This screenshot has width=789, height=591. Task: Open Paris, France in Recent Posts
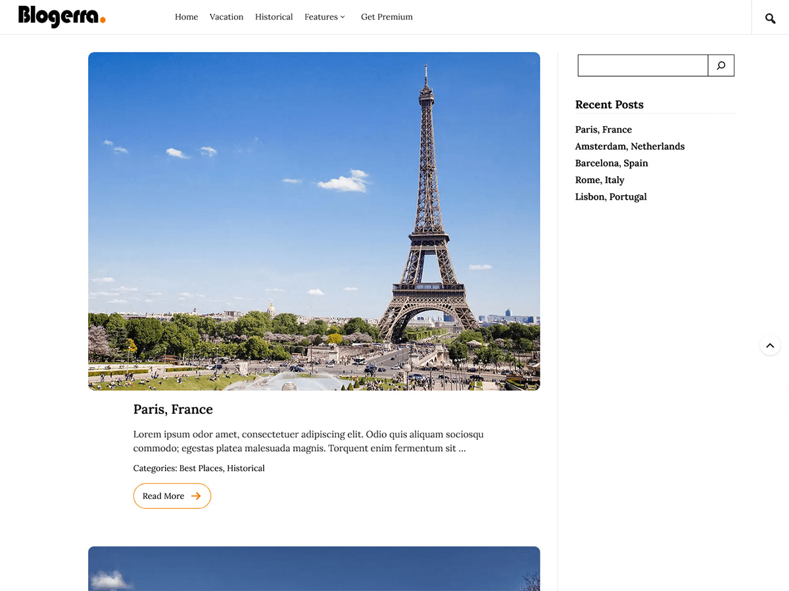tap(604, 129)
